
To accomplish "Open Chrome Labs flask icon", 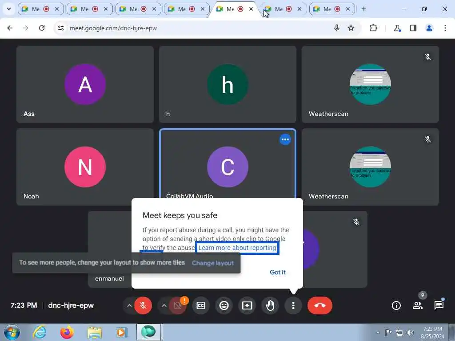I will 397,28.
